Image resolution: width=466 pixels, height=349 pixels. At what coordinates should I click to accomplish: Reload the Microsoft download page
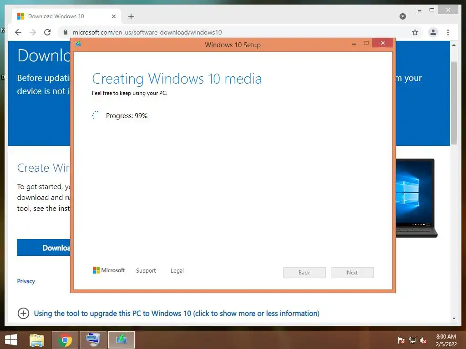(x=47, y=32)
